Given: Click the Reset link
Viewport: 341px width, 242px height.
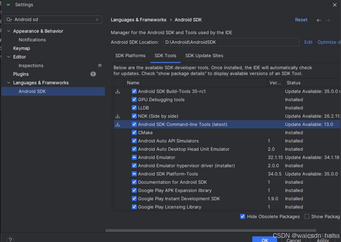Looking at the screenshot, I should (x=301, y=20).
